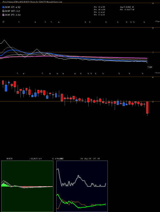Click the 7.03 price label by EMA lines
160x212 pixels.
pos(150,67)
